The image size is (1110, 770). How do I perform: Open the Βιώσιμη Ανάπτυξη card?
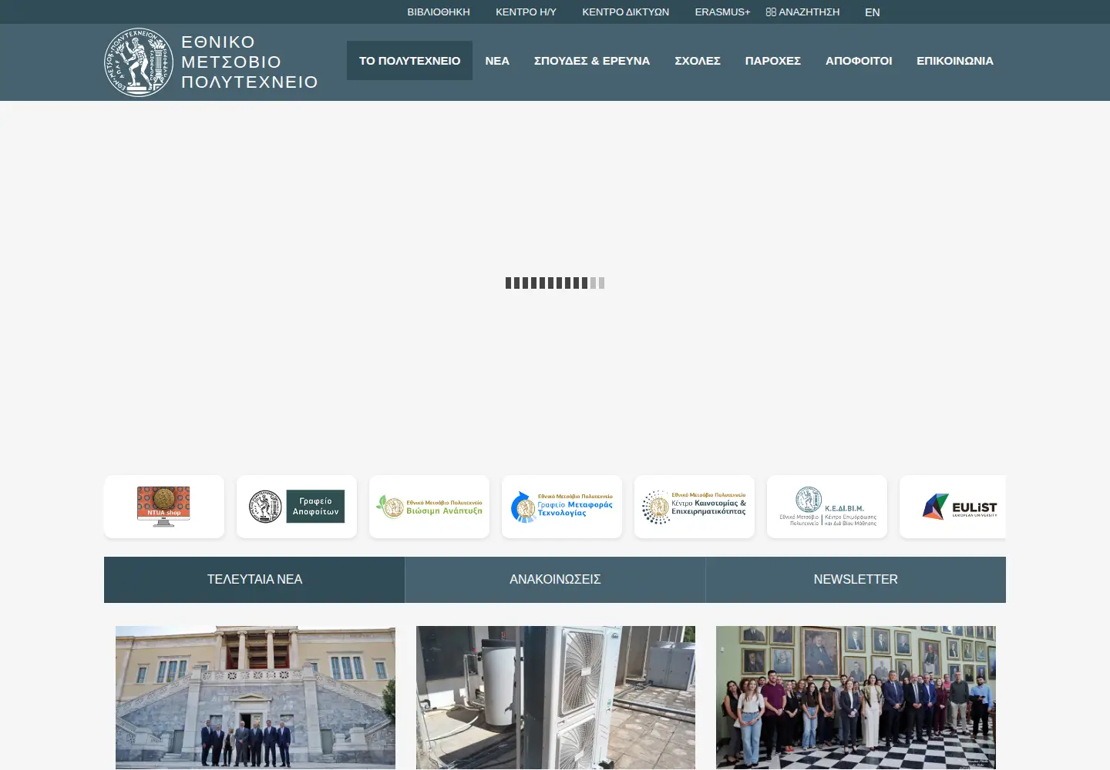[x=429, y=507]
